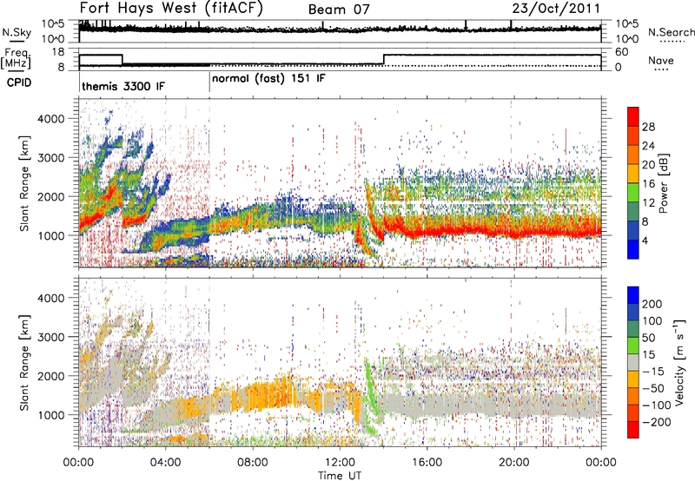
Task: Click '4000' range tick of power panel
Action: click(51, 119)
